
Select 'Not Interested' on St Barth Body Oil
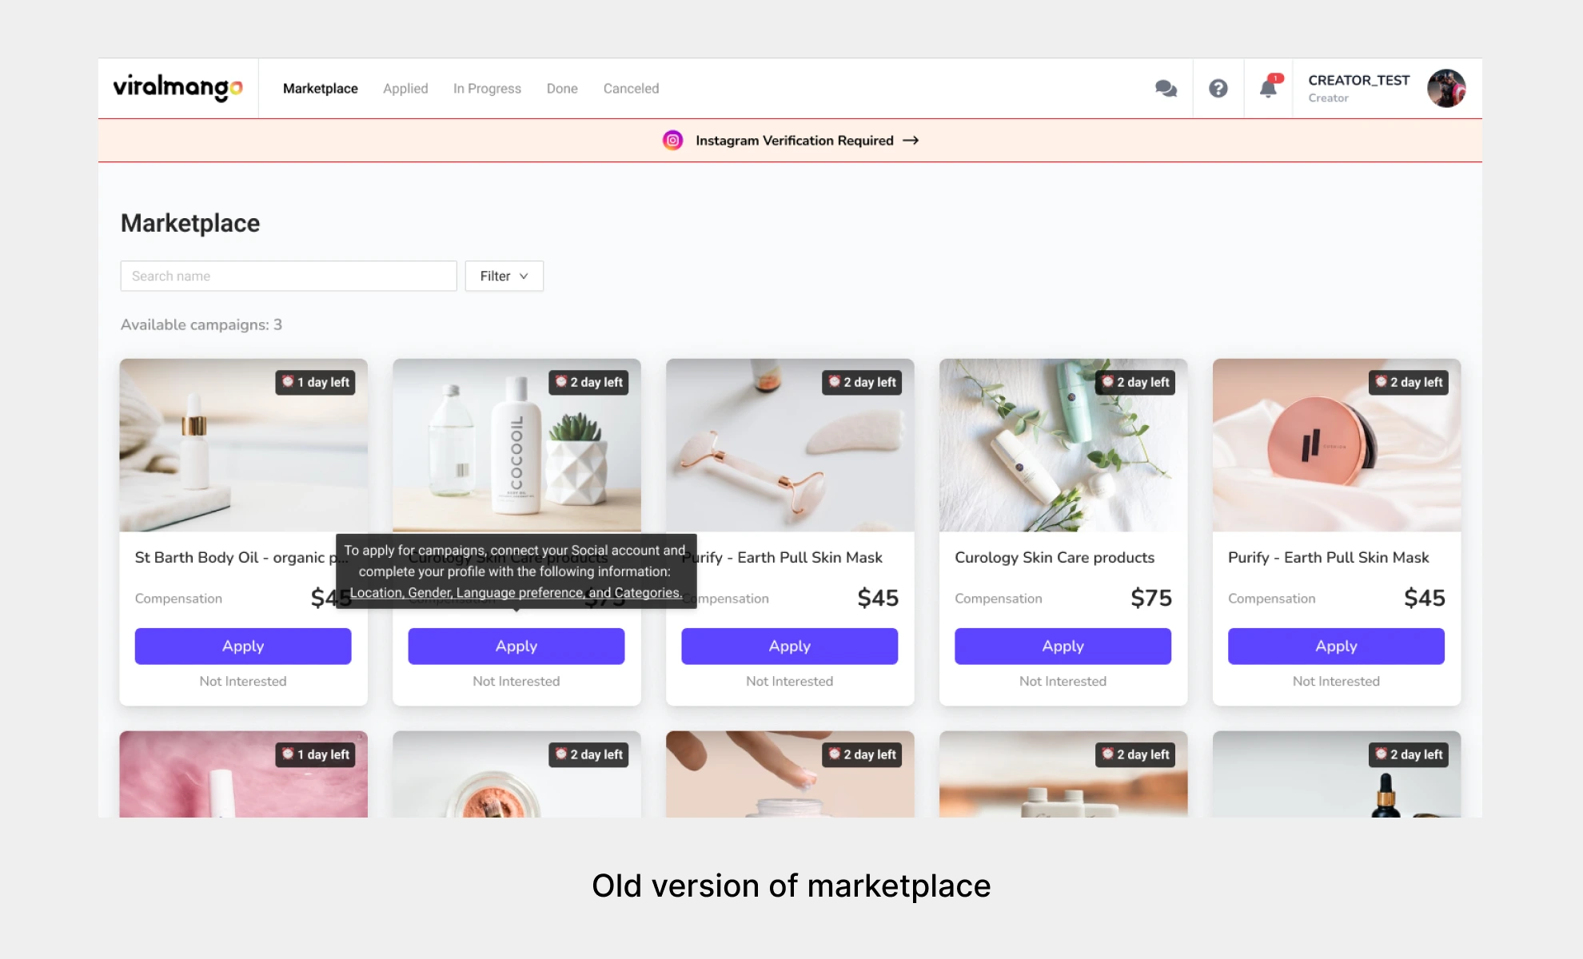[x=242, y=681]
